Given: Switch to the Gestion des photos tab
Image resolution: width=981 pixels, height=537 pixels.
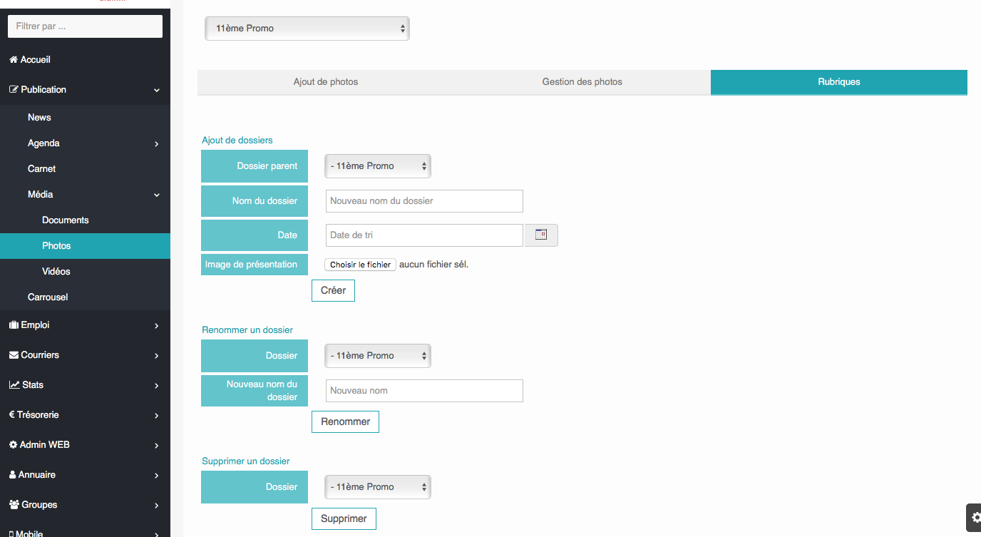Looking at the screenshot, I should click(582, 82).
